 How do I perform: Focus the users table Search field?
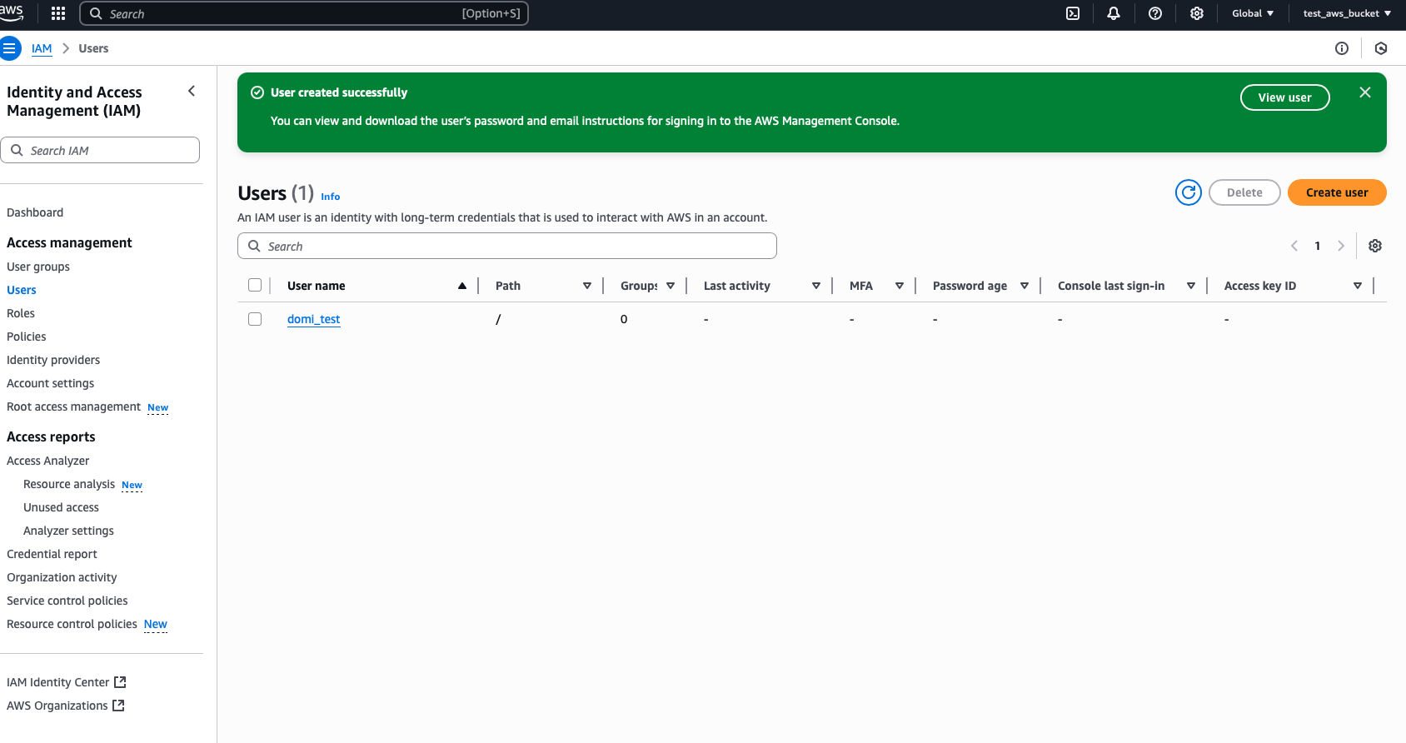507,246
